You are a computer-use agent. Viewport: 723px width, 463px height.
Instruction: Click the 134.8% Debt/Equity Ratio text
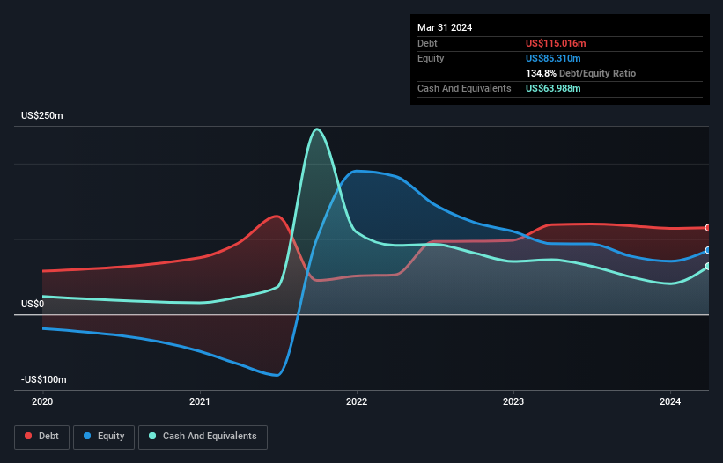coord(580,73)
